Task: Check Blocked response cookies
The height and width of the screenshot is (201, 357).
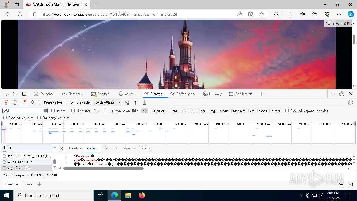Action: pos(287,111)
